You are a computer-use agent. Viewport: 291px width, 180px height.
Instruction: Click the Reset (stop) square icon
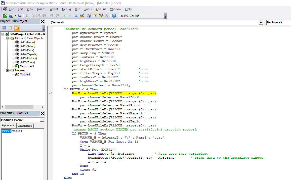[76, 16]
